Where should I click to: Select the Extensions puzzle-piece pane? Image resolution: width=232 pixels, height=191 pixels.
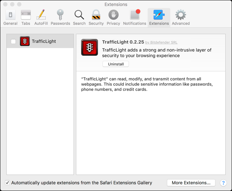point(159,18)
